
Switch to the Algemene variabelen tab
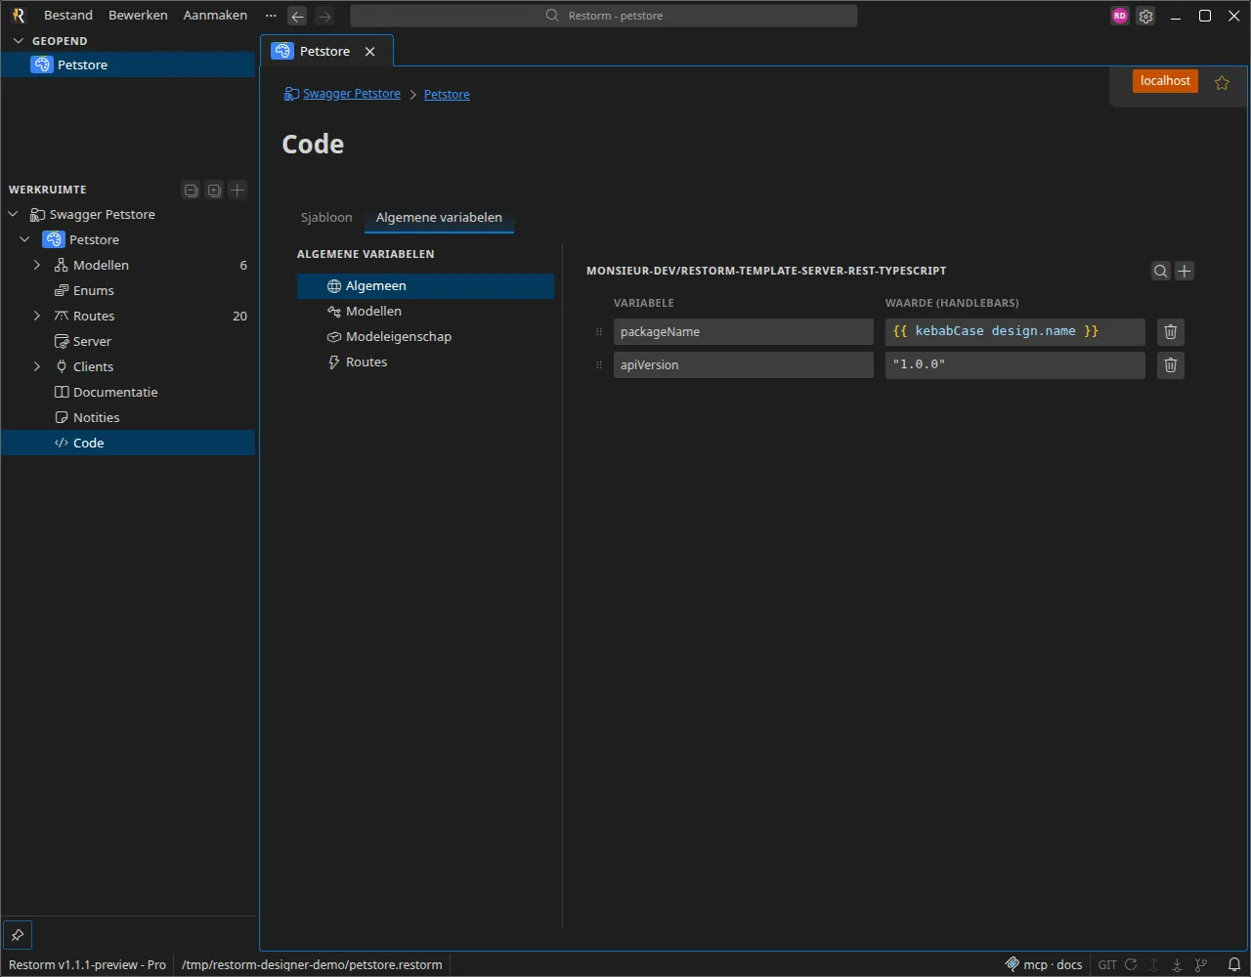439,217
